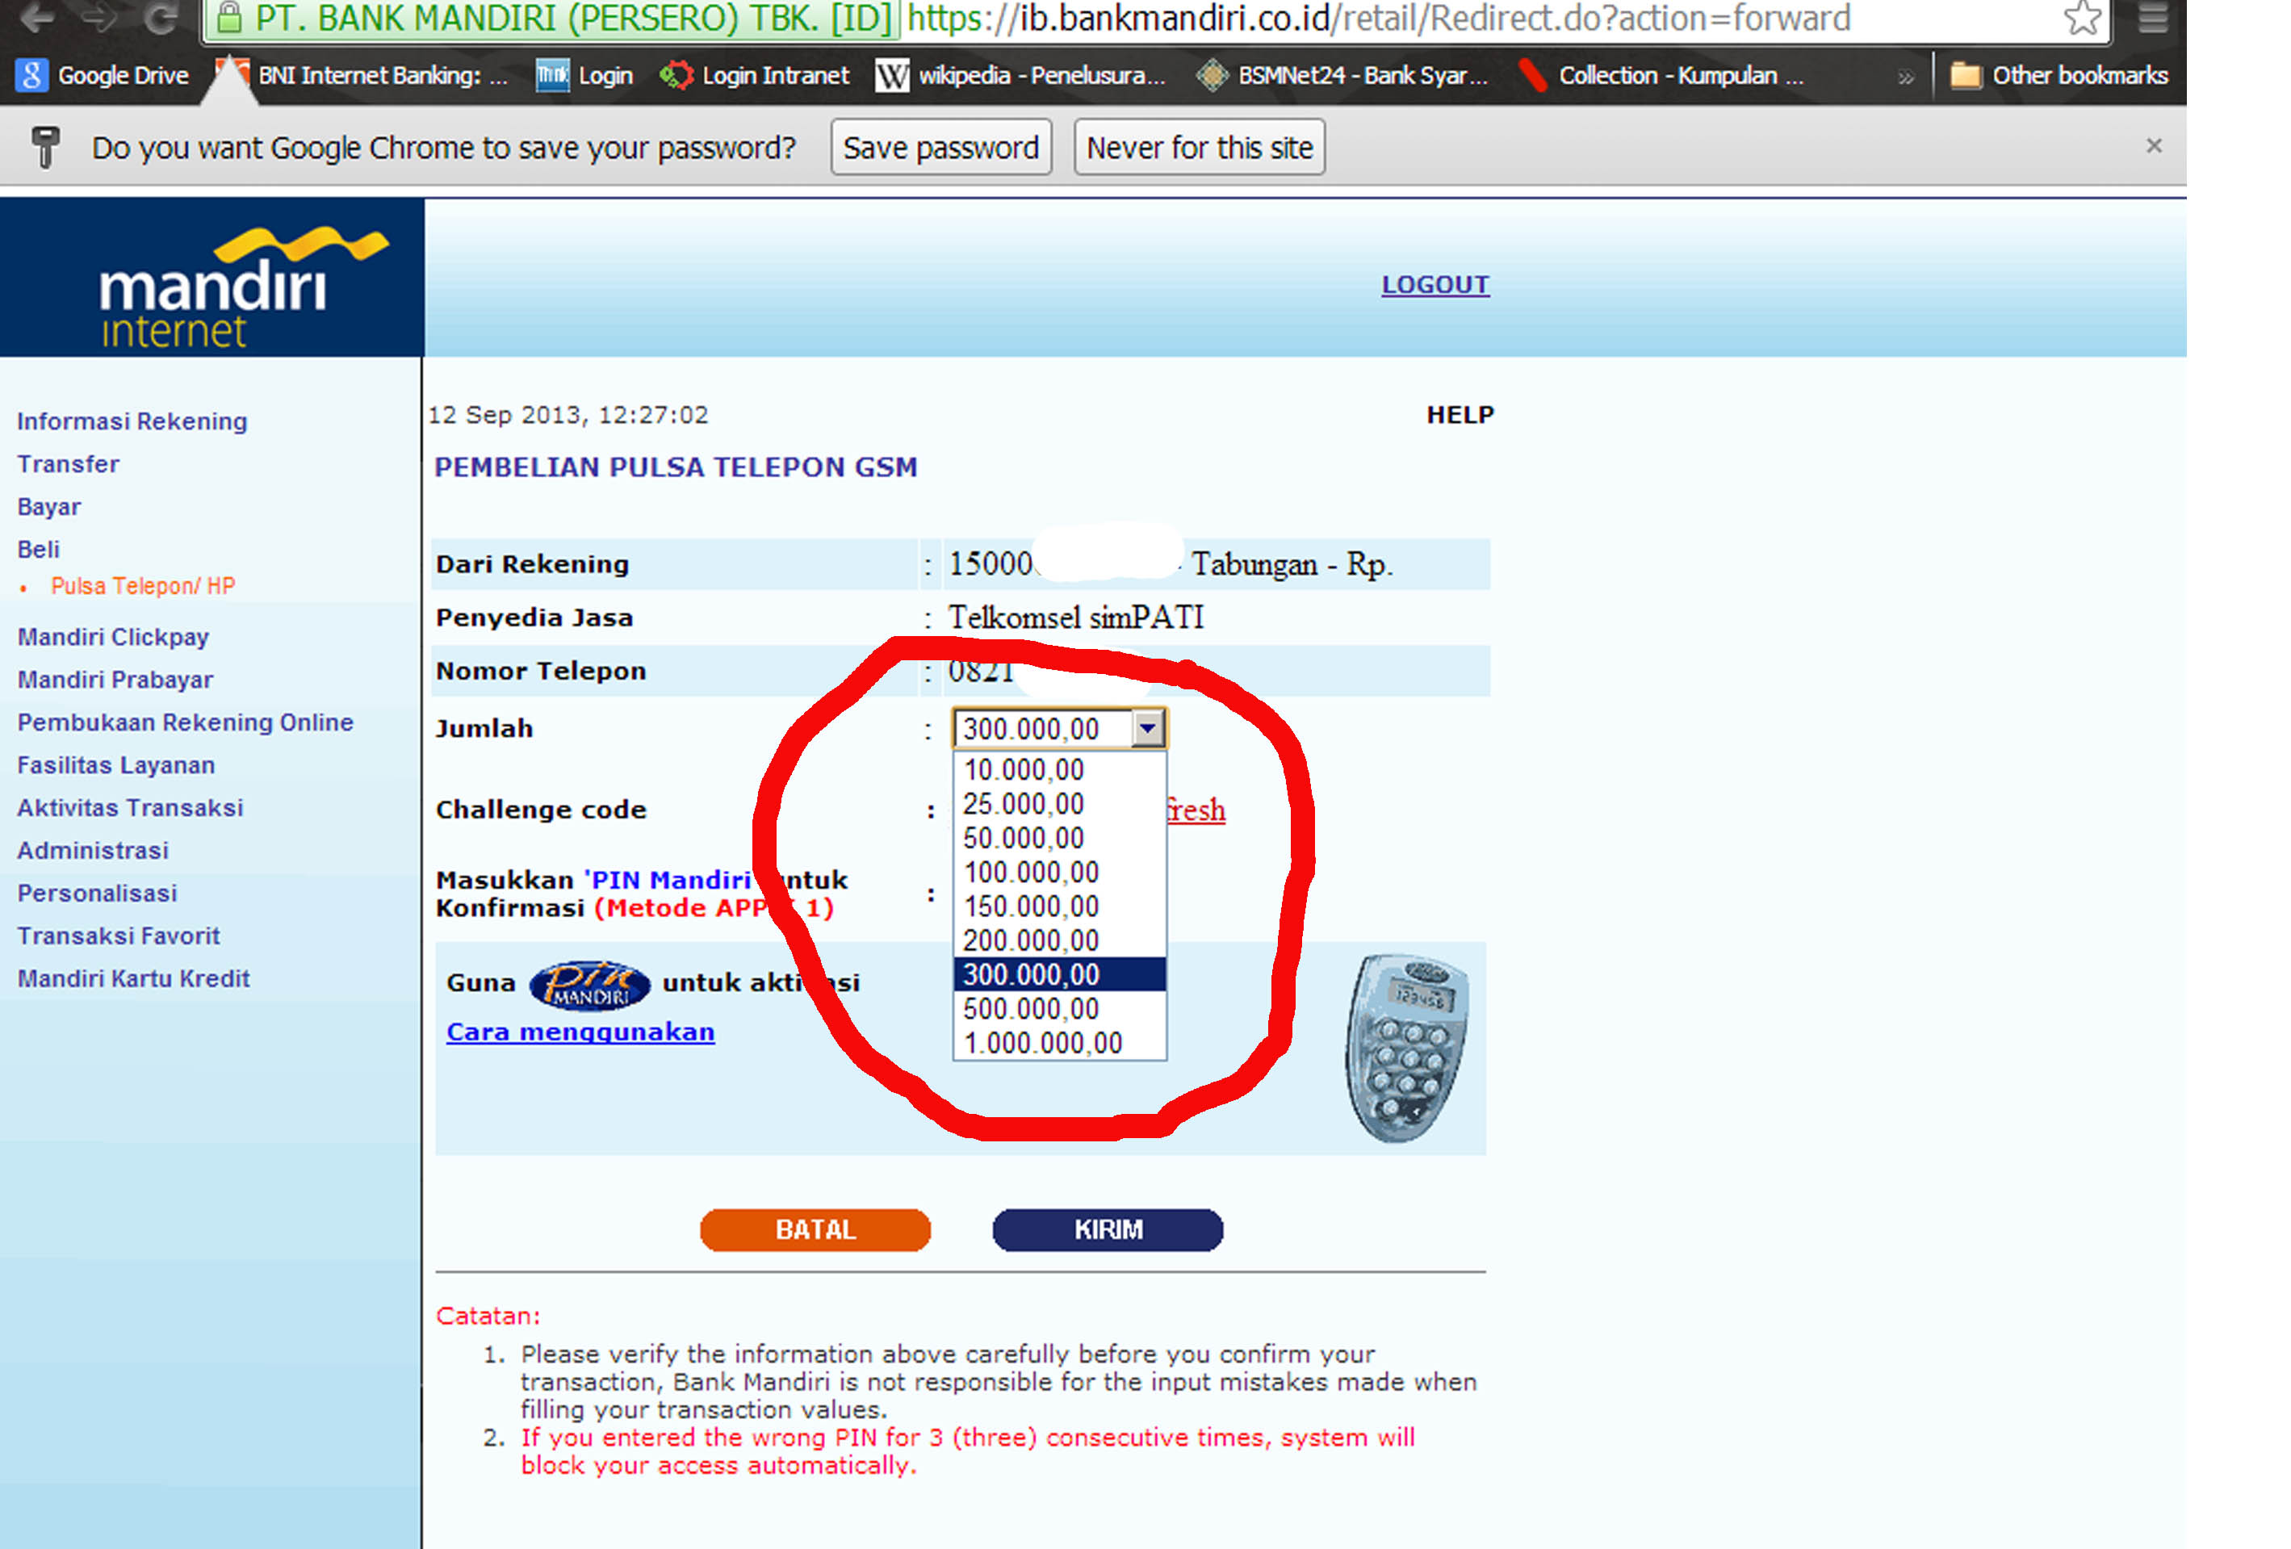2291x1549 pixels.
Task: Click the KIRIM button
Action: tap(1108, 1229)
